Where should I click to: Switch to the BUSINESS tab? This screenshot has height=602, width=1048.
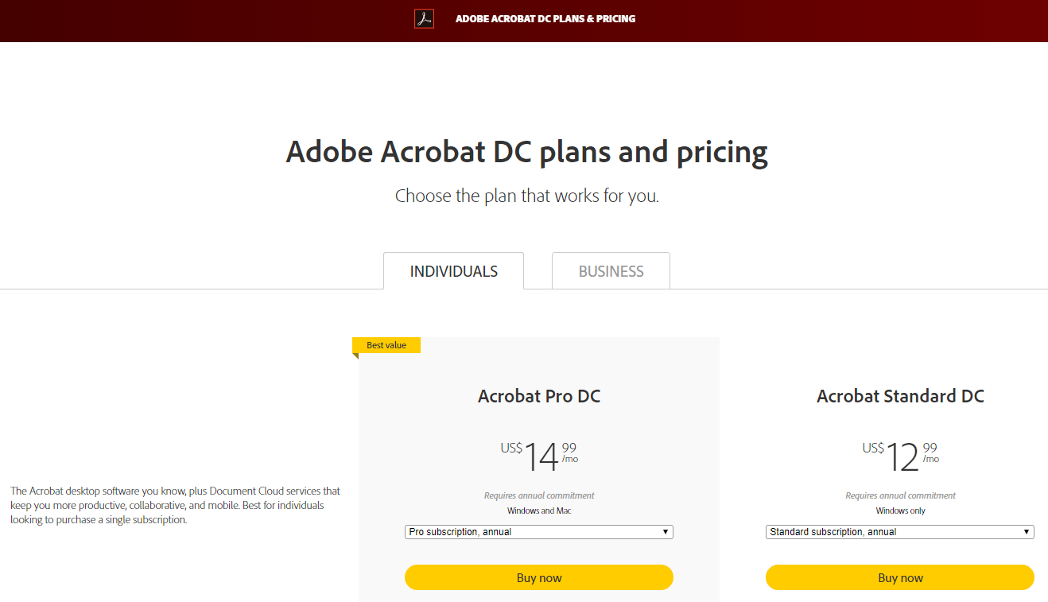click(x=611, y=270)
